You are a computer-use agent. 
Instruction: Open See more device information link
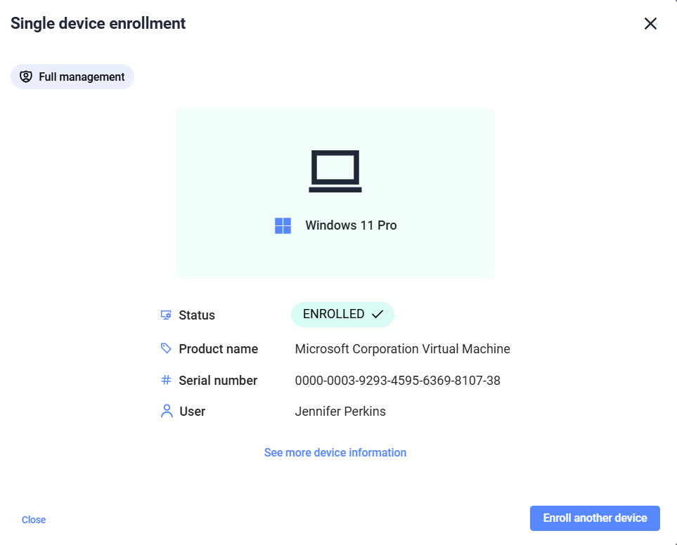click(x=335, y=452)
